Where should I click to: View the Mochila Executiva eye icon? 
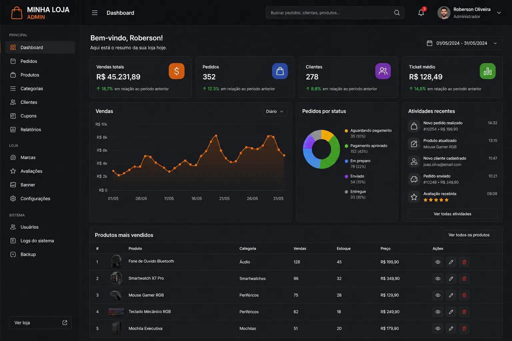point(438,329)
